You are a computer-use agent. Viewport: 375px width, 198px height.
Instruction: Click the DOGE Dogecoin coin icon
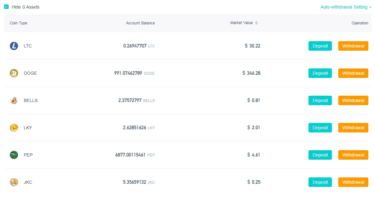click(14, 73)
